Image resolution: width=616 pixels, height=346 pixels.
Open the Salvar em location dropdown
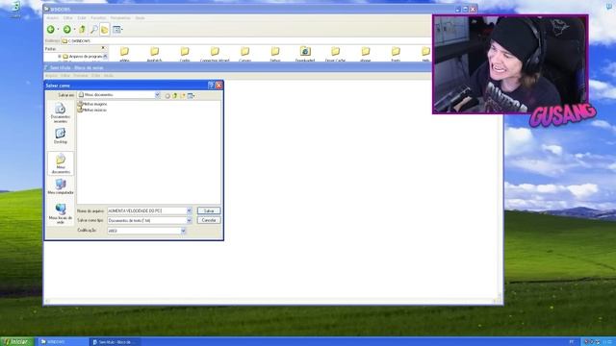pos(158,95)
